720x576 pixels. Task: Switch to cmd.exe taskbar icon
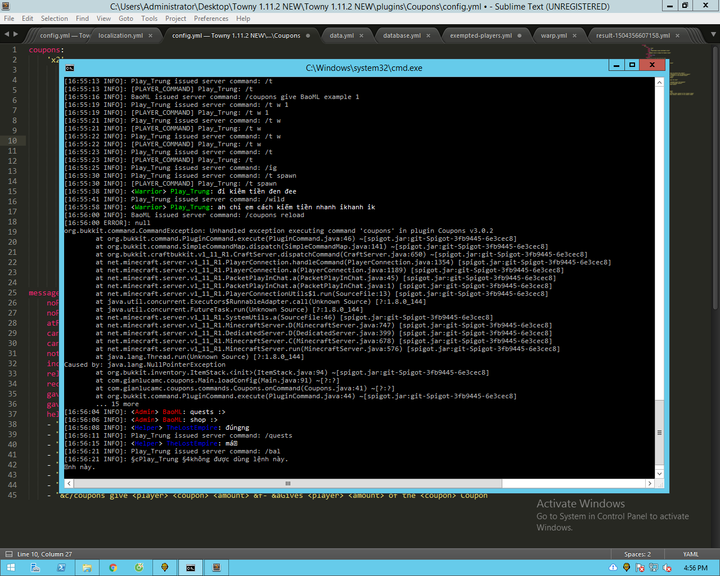pos(191,568)
